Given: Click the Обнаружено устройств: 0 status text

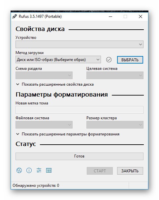Looking at the screenshot, I should [x=36, y=186].
